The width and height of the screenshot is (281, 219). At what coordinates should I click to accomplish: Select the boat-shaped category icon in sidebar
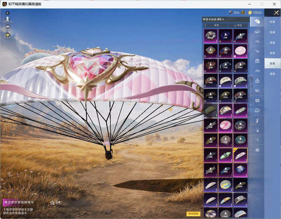(257, 32)
